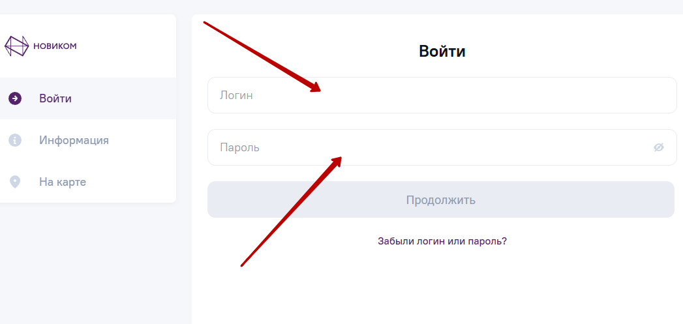Click the purple arrow icon beside Войти
Screen dimensions: 683x324
coord(15,98)
